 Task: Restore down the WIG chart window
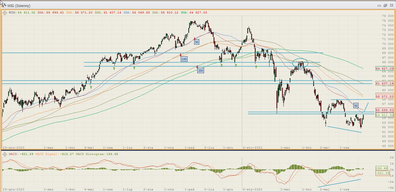[385, 6]
